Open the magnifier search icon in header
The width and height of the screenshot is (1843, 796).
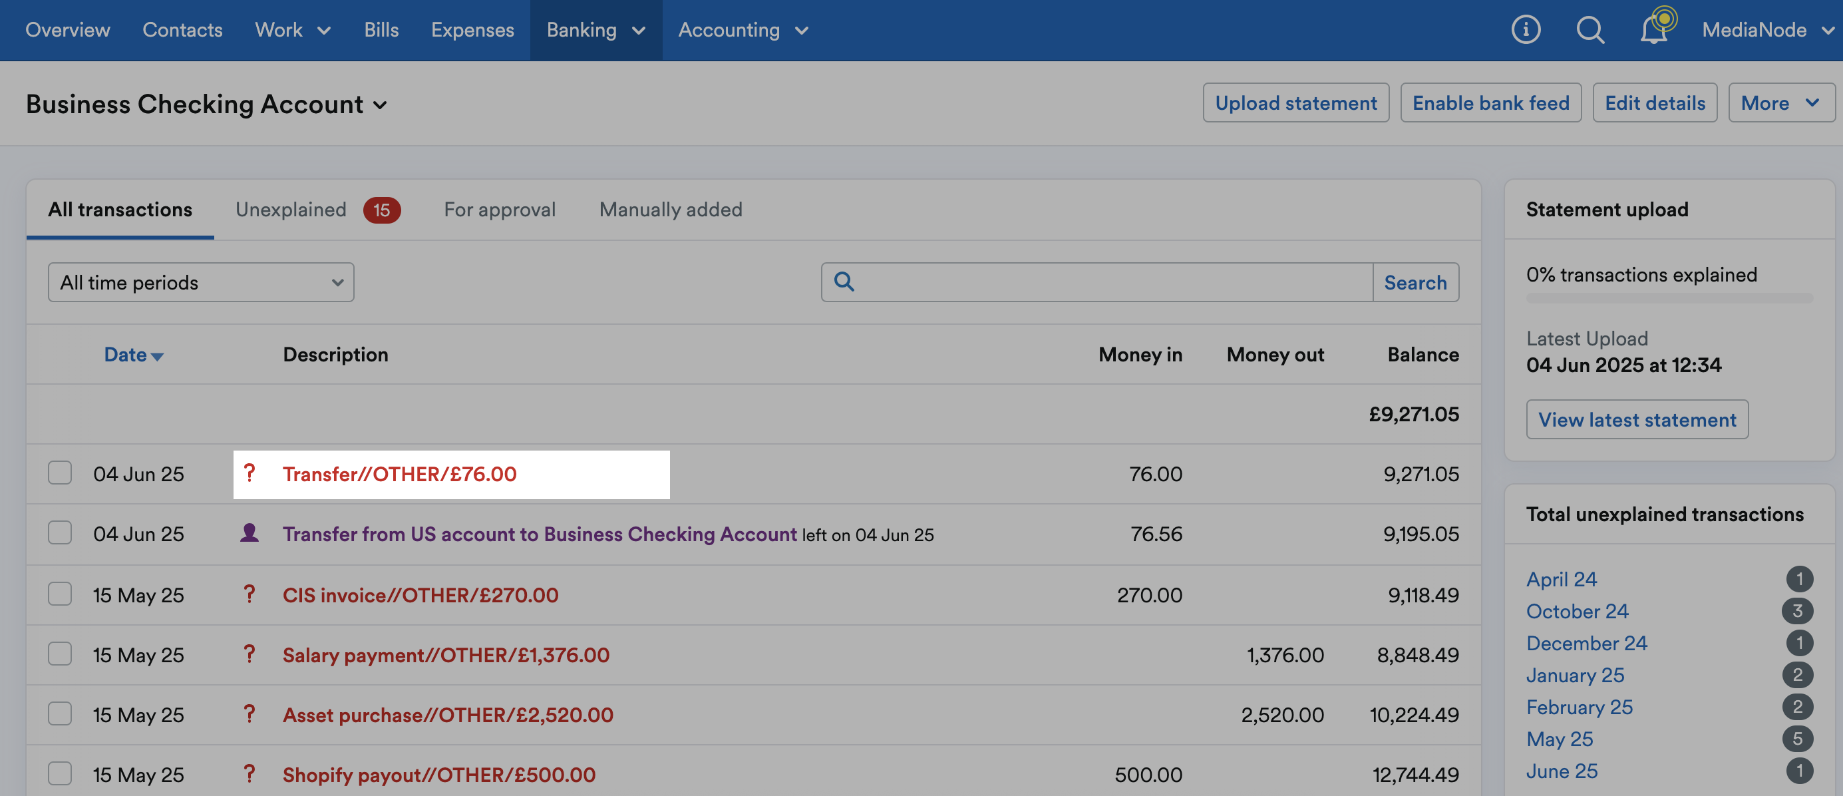[1590, 29]
